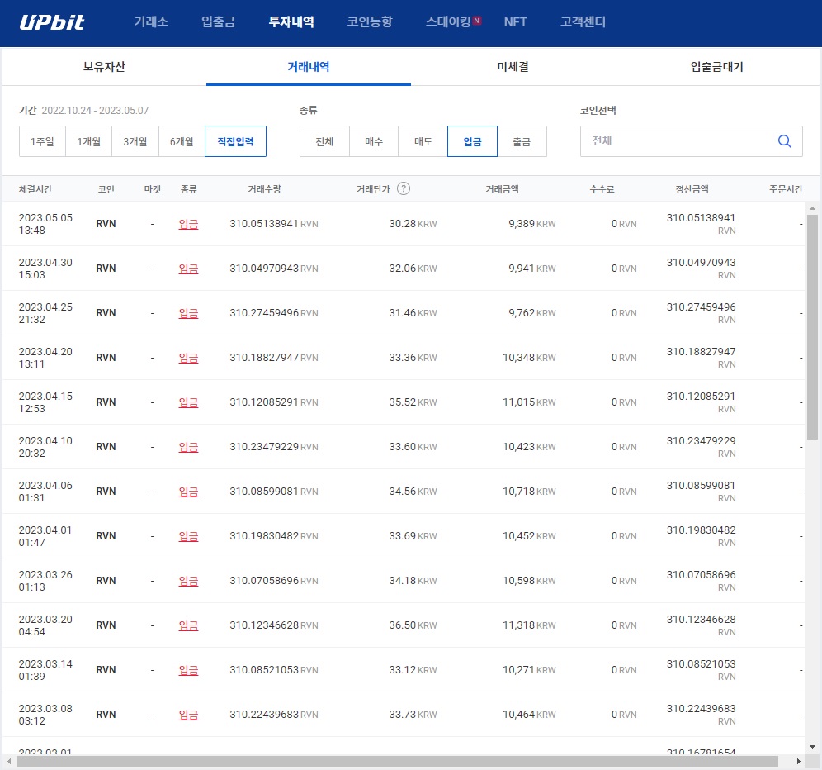Filter type by 전체
The image size is (822, 770).
click(324, 141)
